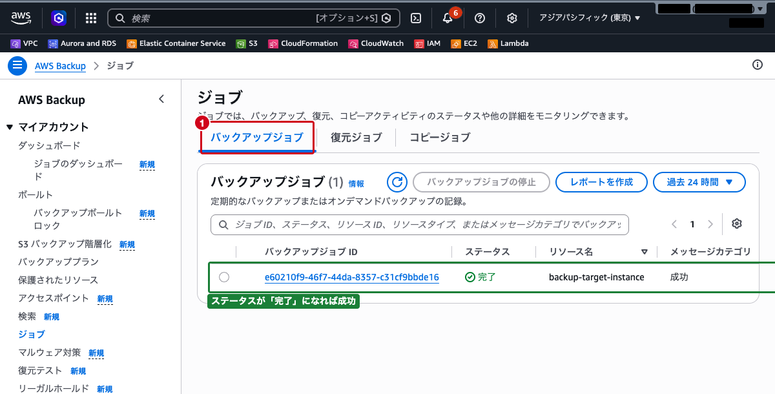Click pagination page number 1
Viewport: 775px width, 394px height.
tap(692, 224)
